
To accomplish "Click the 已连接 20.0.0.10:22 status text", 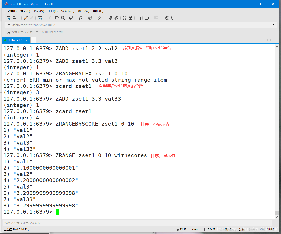I will pyautogui.click(x=16, y=229).
